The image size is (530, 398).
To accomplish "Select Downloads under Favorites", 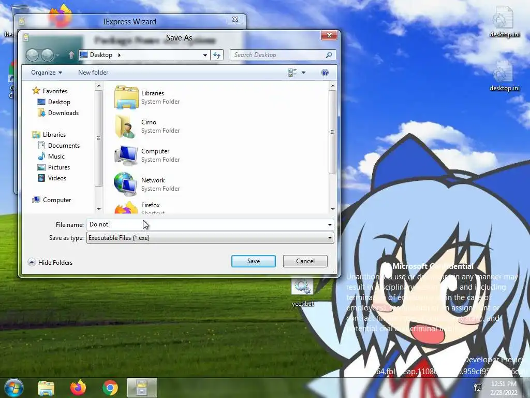I will tap(58, 112).
